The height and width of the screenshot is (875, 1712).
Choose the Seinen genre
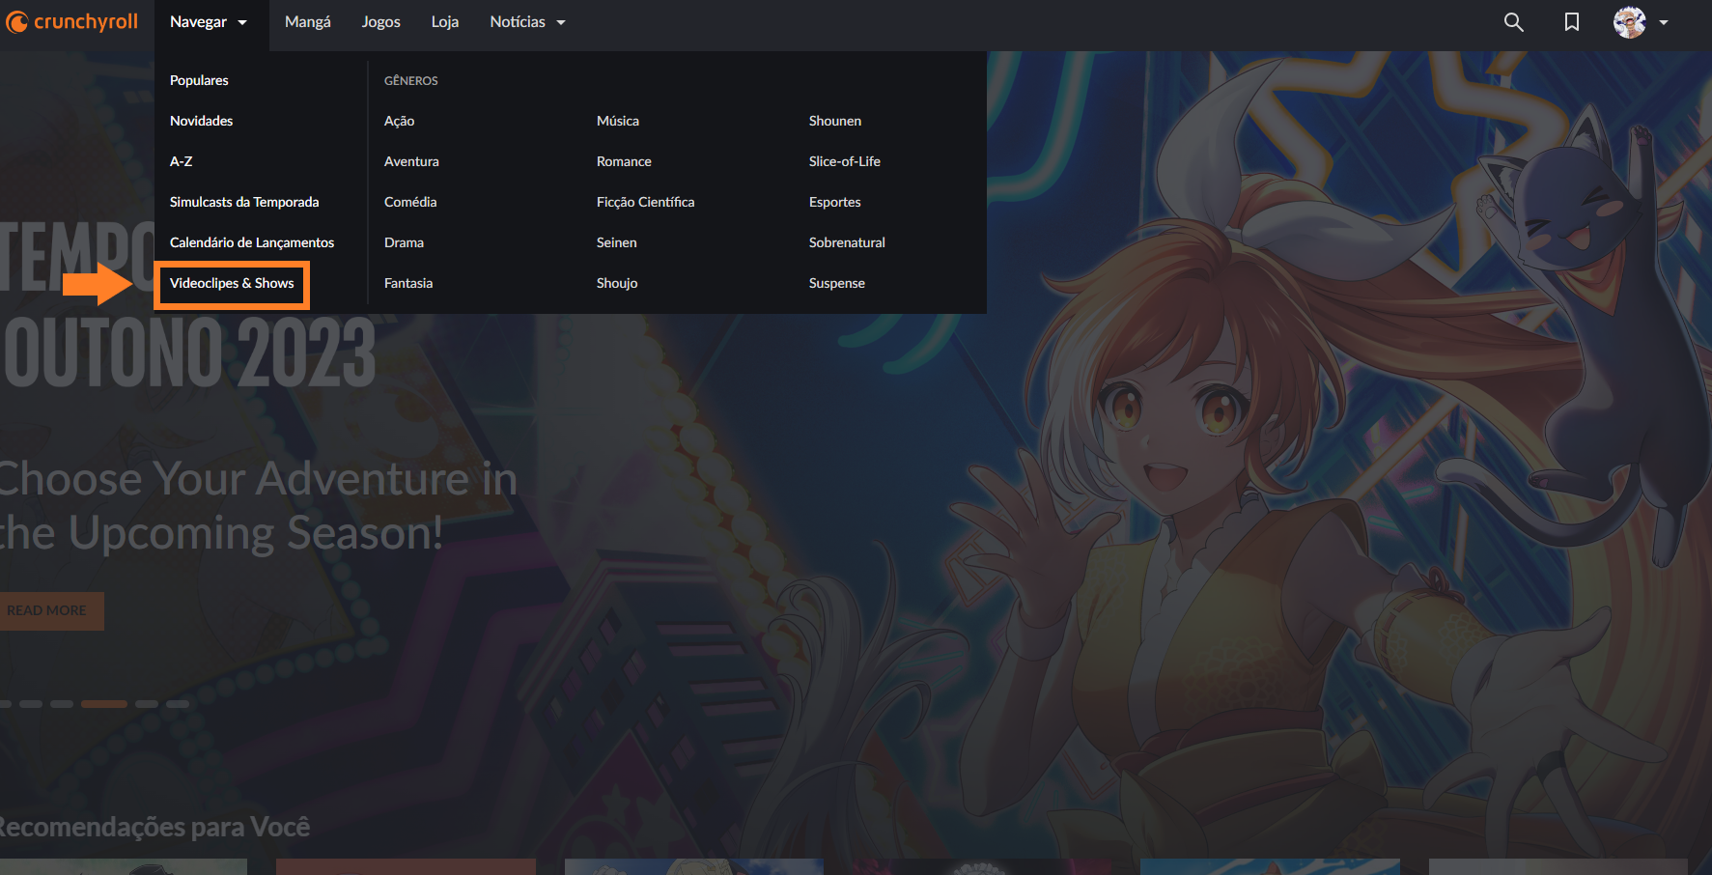(616, 242)
